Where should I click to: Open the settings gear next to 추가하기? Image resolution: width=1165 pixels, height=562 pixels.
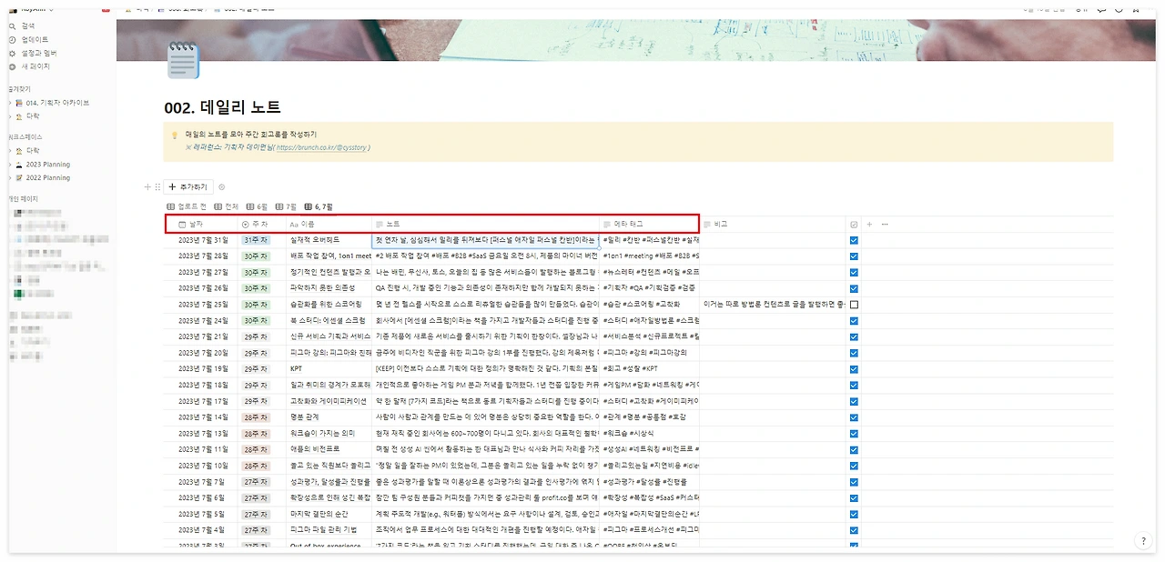tap(222, 187)
